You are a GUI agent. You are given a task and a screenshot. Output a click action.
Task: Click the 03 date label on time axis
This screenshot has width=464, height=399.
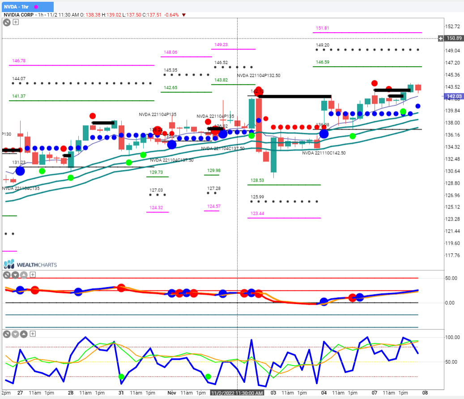pos(273,393)
